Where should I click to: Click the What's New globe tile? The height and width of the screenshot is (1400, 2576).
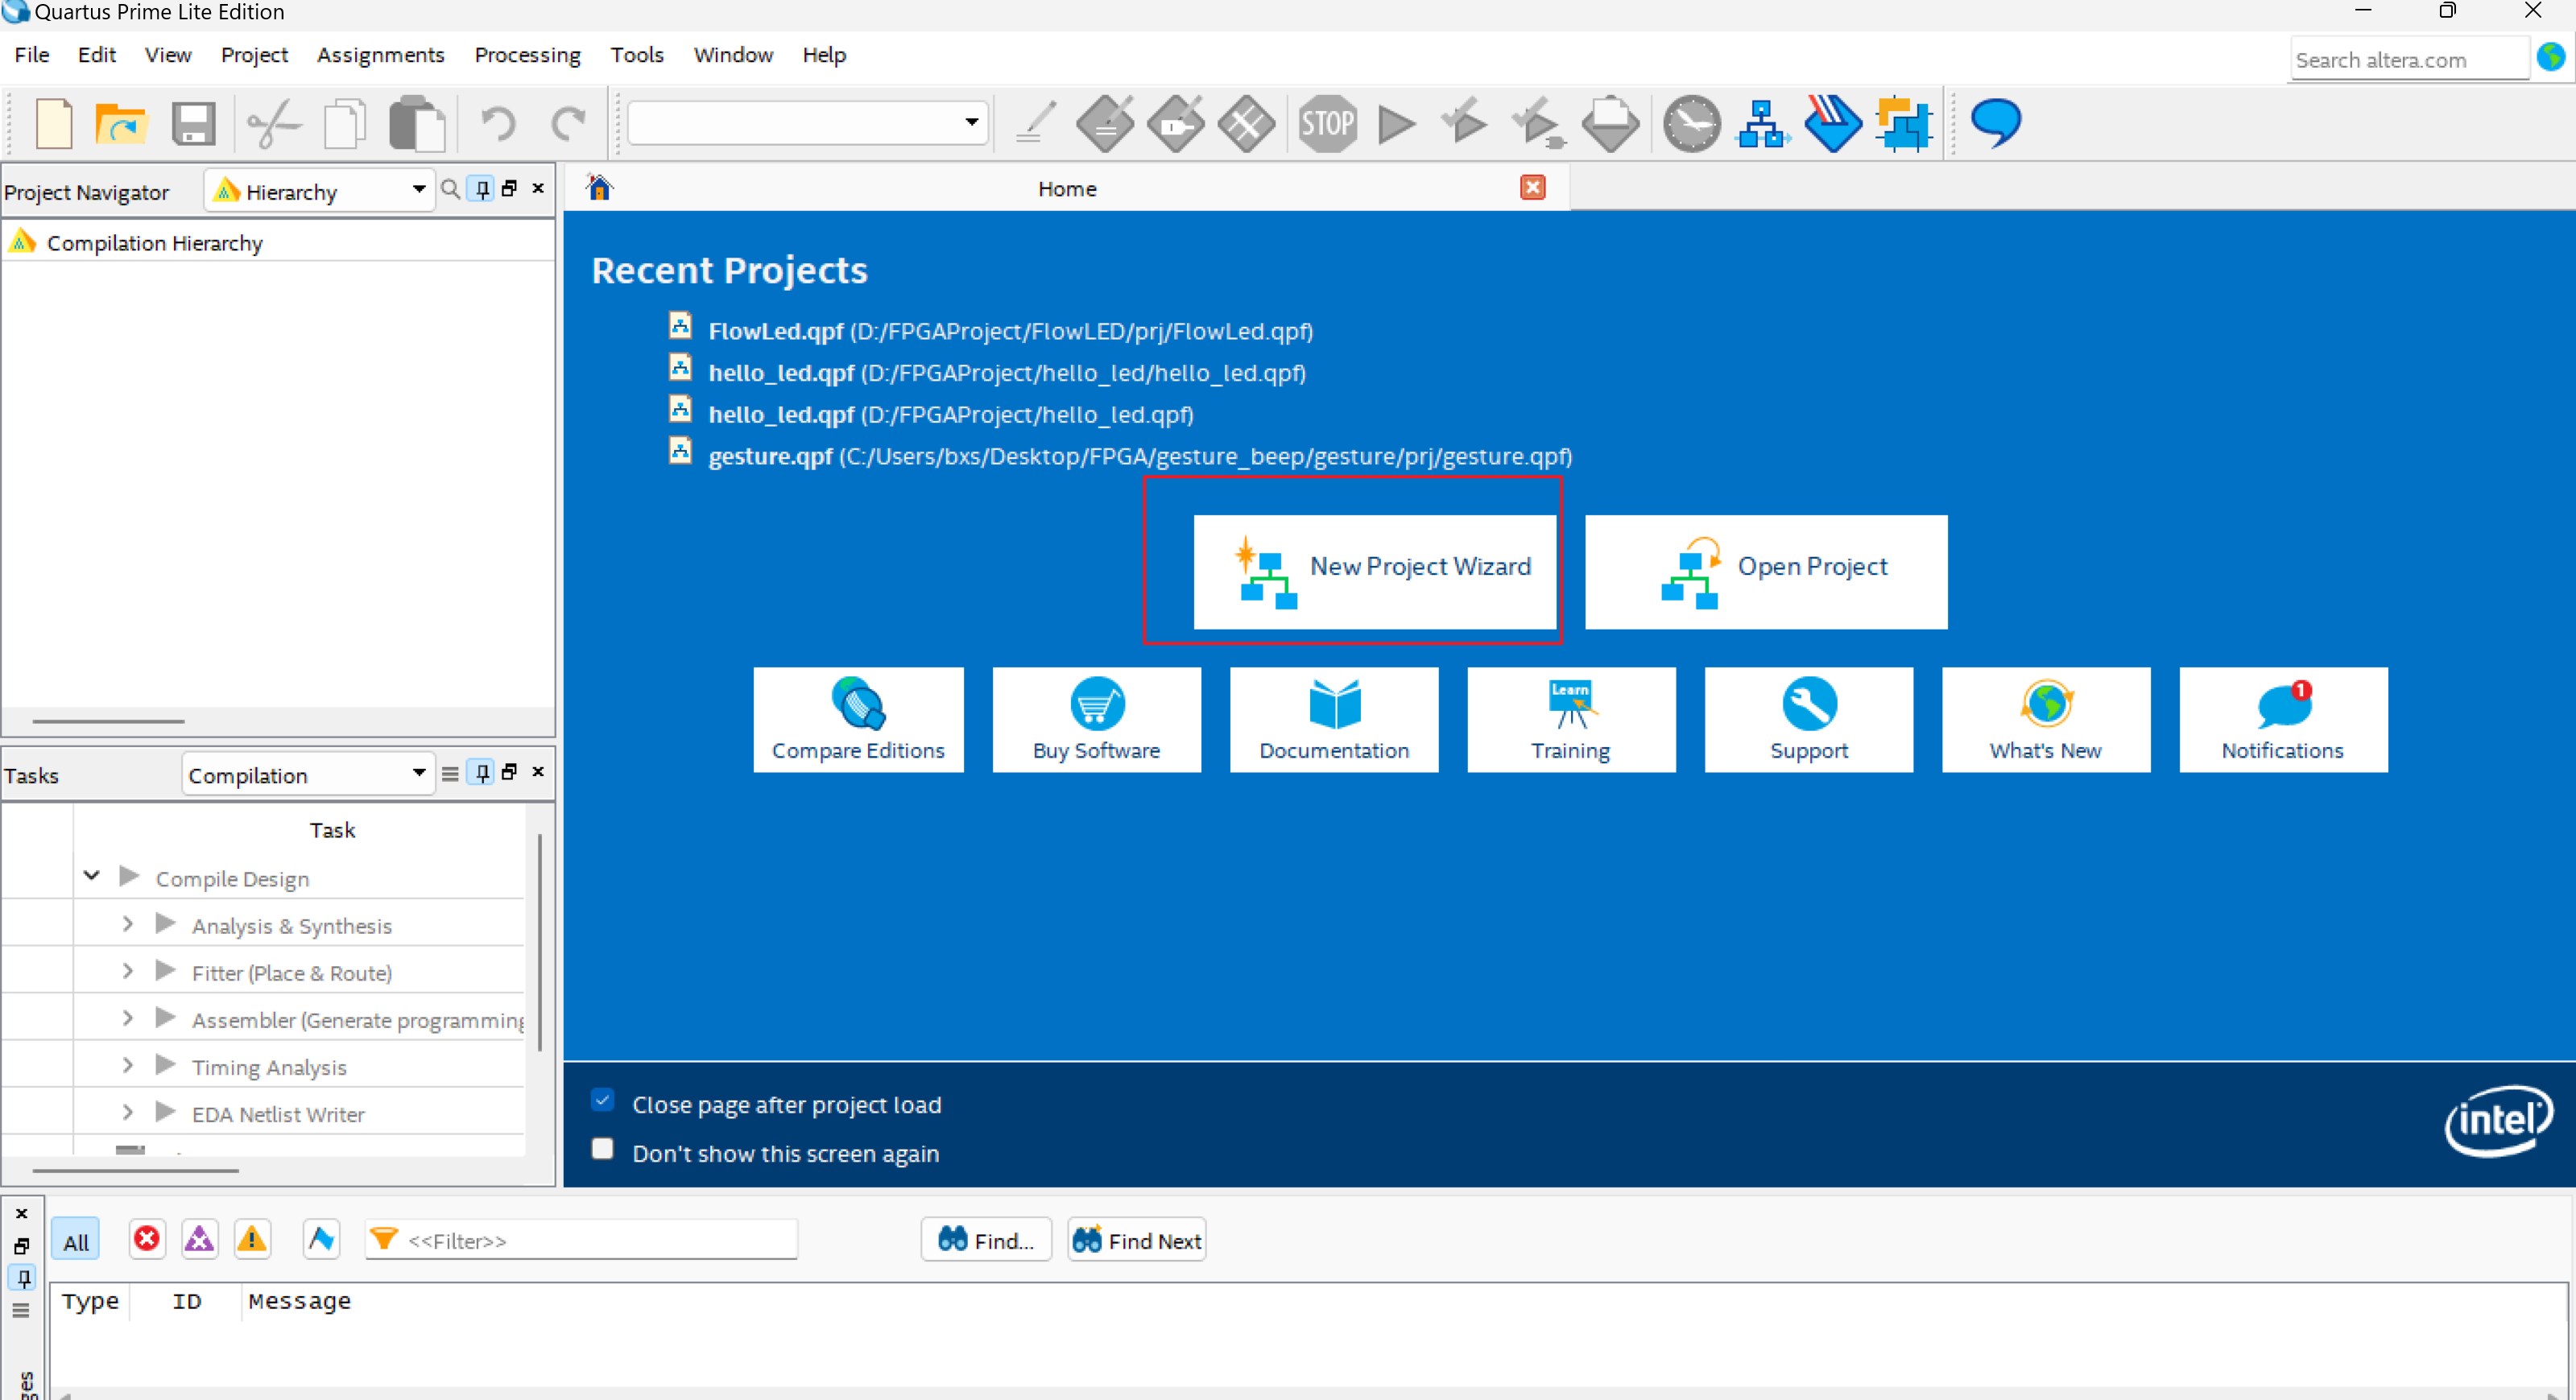coord(2046,720)
